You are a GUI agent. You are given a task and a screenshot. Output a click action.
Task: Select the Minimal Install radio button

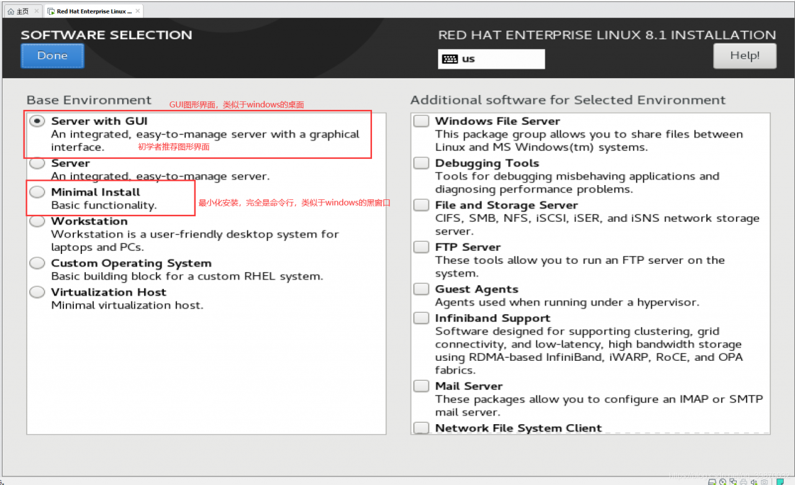[37, 192]
